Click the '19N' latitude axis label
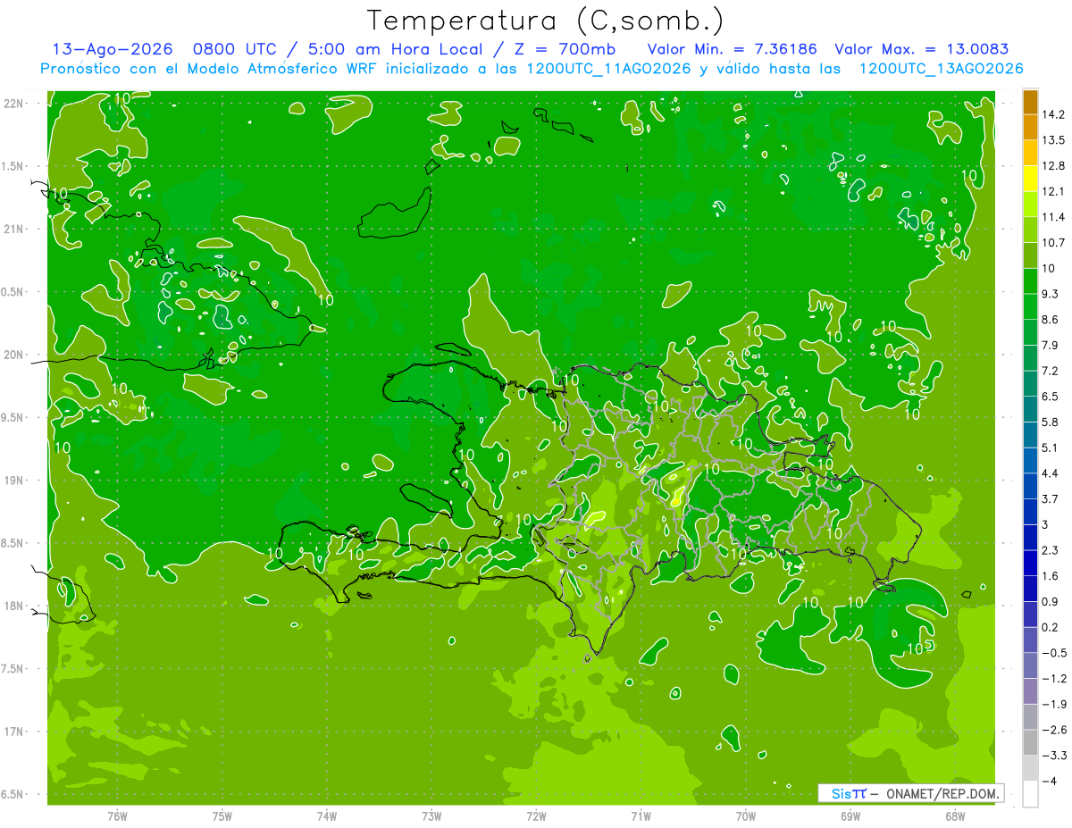This screenshot has width=1072, height=828. (13, 481)
